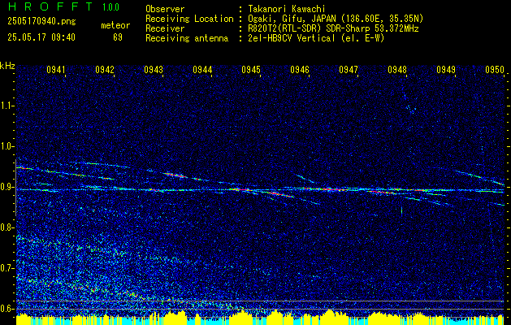
Task: Click time marker 0945
Action: pos(251,70)
